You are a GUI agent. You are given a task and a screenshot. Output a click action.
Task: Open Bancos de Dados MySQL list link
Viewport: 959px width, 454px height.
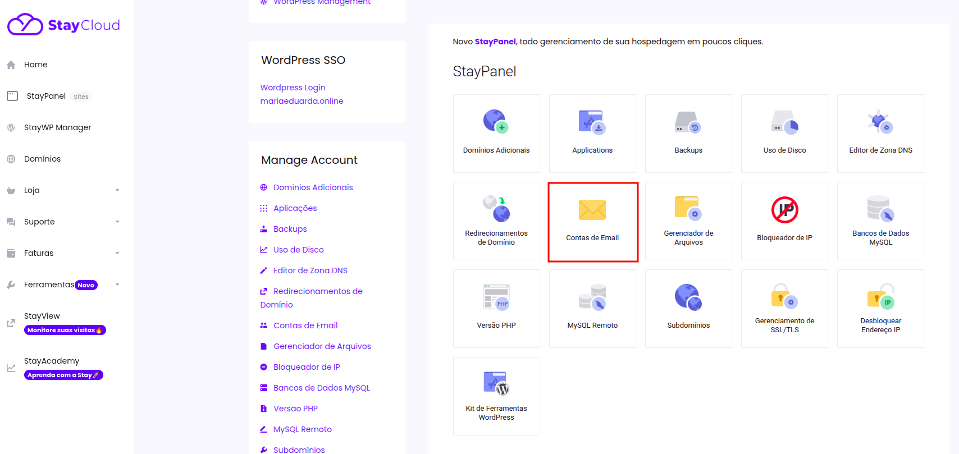(x=321, y=388)
